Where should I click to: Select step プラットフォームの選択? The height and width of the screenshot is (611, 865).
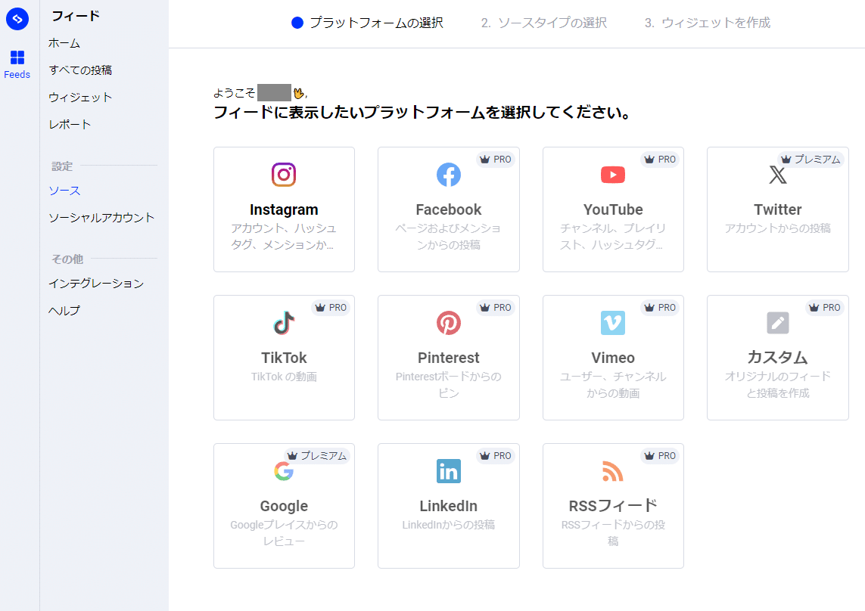pyautogui.click(x=367, y=23)
